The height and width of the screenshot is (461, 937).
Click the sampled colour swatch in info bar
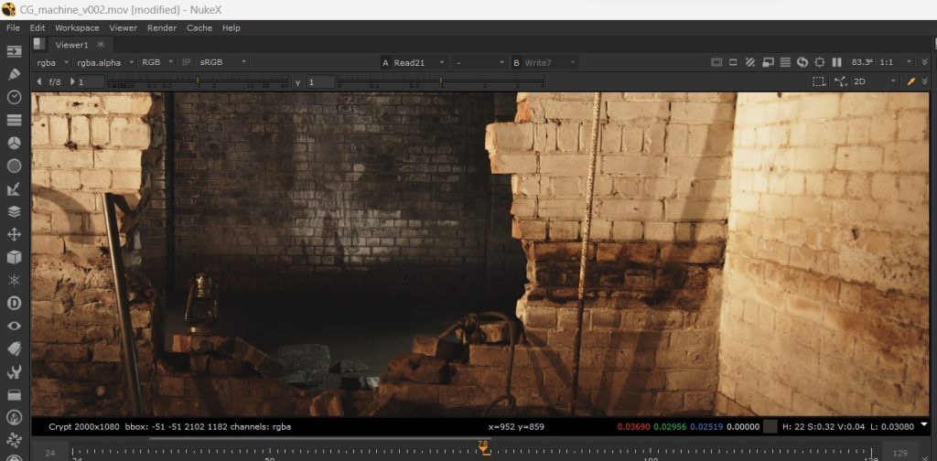(x=770, y=426)
